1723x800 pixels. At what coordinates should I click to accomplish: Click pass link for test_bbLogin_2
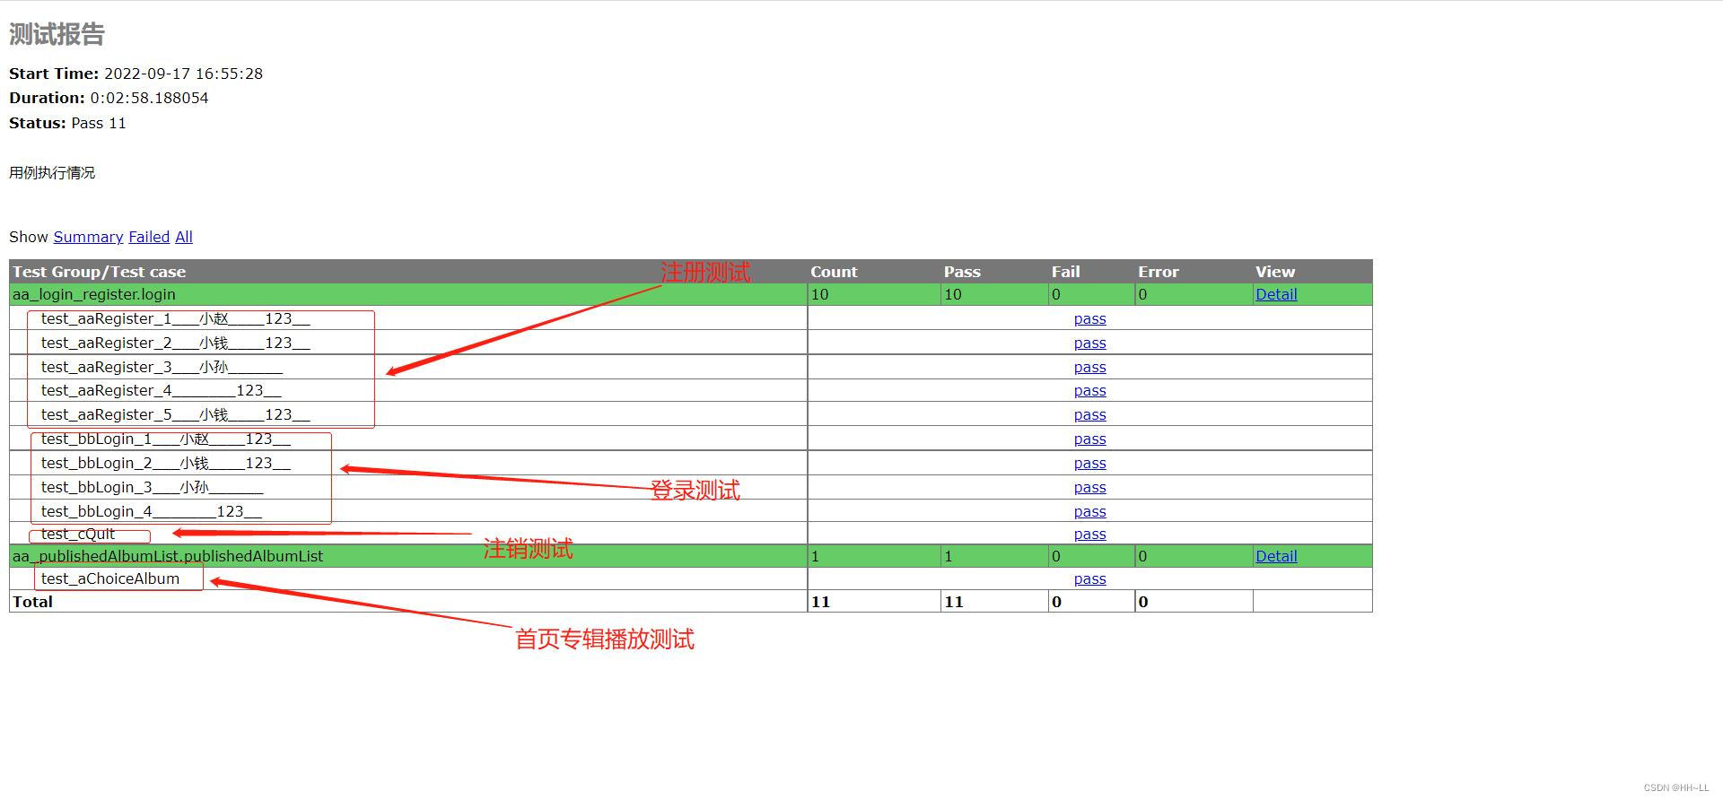1089,463
